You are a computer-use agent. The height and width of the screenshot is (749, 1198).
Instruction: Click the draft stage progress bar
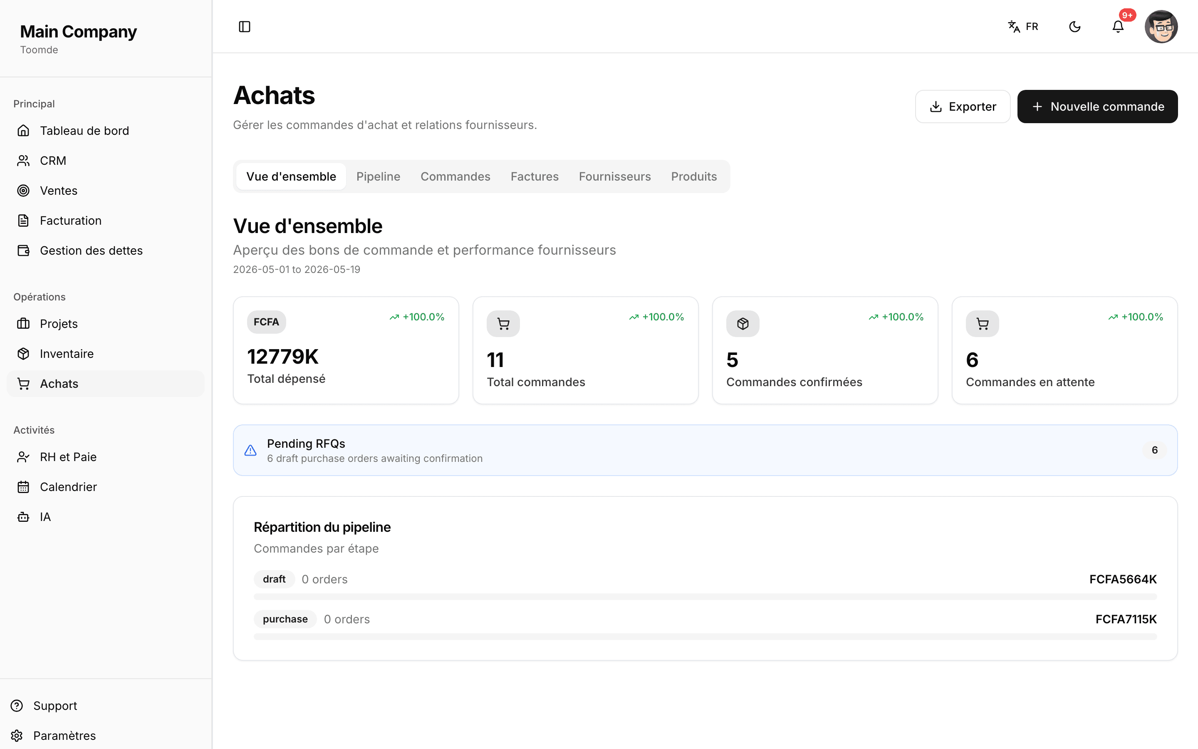pos(705,597)
